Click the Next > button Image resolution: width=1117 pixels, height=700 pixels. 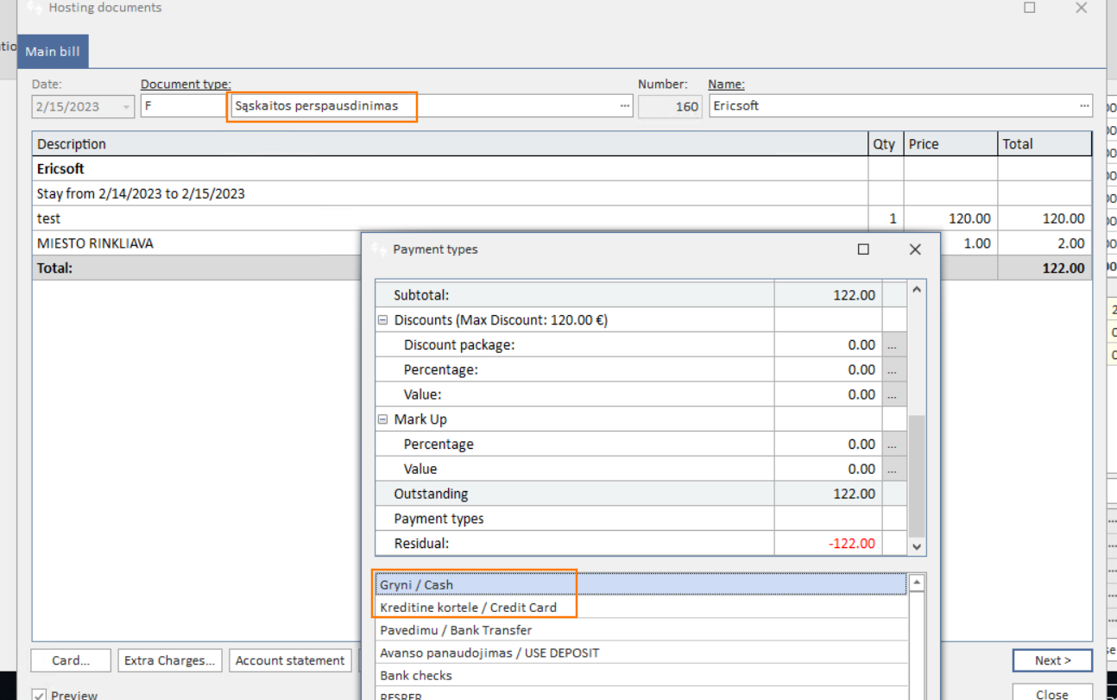coord(1052,660)
